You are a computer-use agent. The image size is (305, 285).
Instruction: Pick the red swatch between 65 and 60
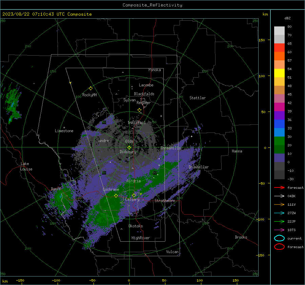pyautogui.click(x=279, y=48)
